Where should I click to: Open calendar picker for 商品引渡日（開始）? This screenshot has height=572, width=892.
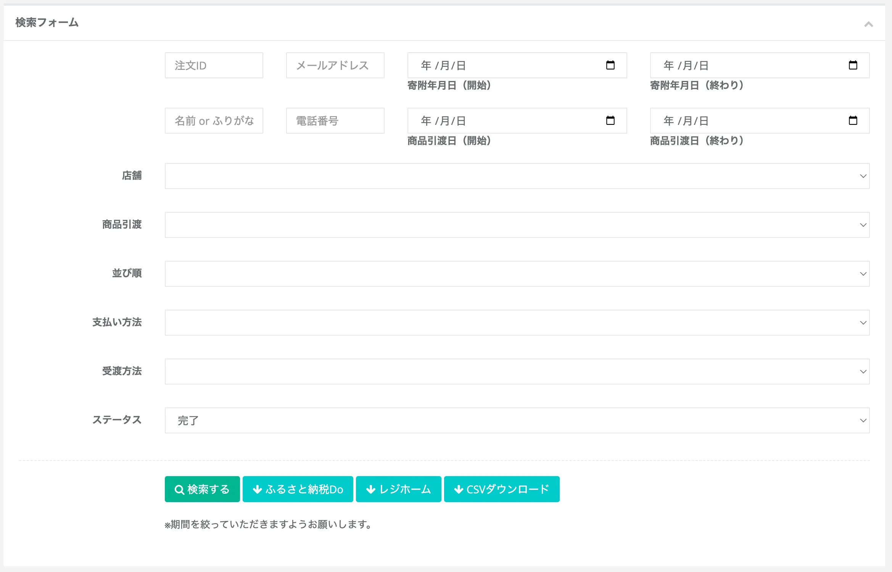[610, 121]
